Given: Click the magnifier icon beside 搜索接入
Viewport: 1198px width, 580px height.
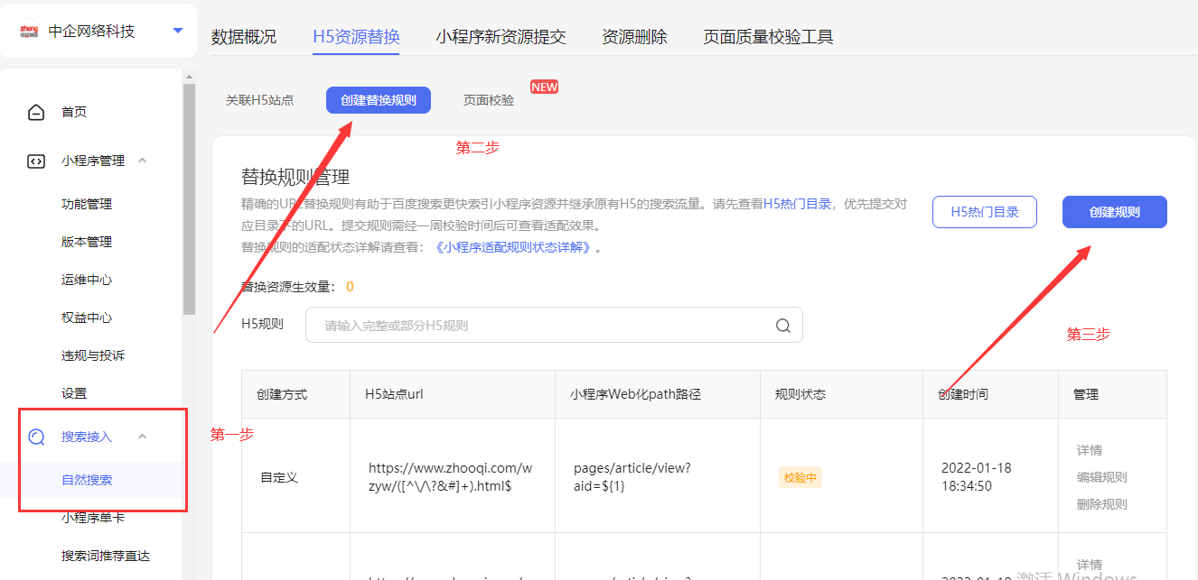Looking at the screenshot, I should [x=36, y=435].
